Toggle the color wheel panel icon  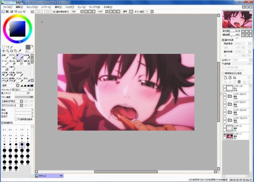[3, 11]
